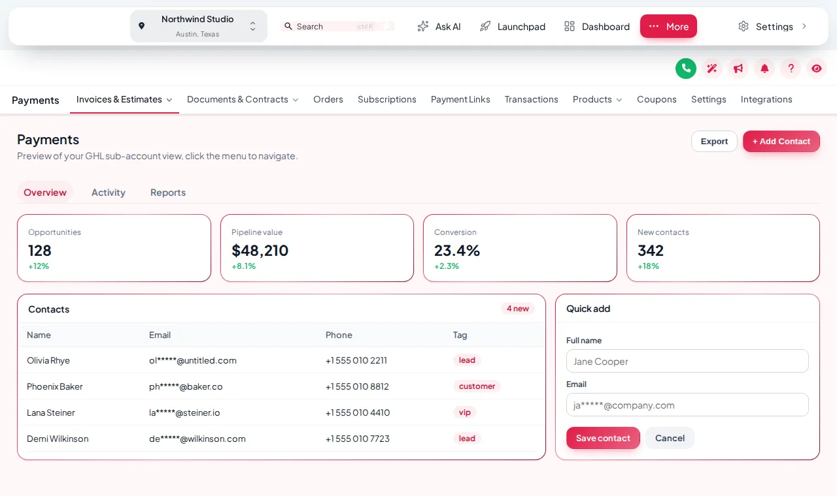Click the Name column header

(x=39, y=335)
